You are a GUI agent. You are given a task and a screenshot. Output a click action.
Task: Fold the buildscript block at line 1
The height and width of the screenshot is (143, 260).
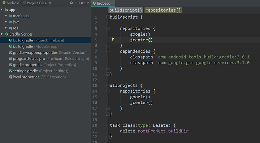(x=108, y=17)
